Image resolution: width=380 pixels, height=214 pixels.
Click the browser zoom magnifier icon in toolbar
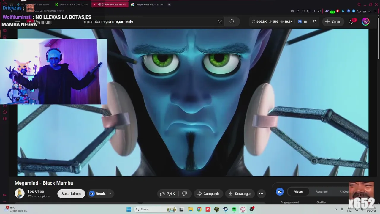[x=292, y=11]
